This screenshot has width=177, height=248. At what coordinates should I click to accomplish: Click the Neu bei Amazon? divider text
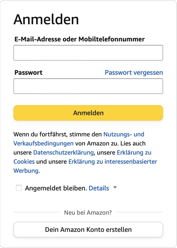coord(88,212)
